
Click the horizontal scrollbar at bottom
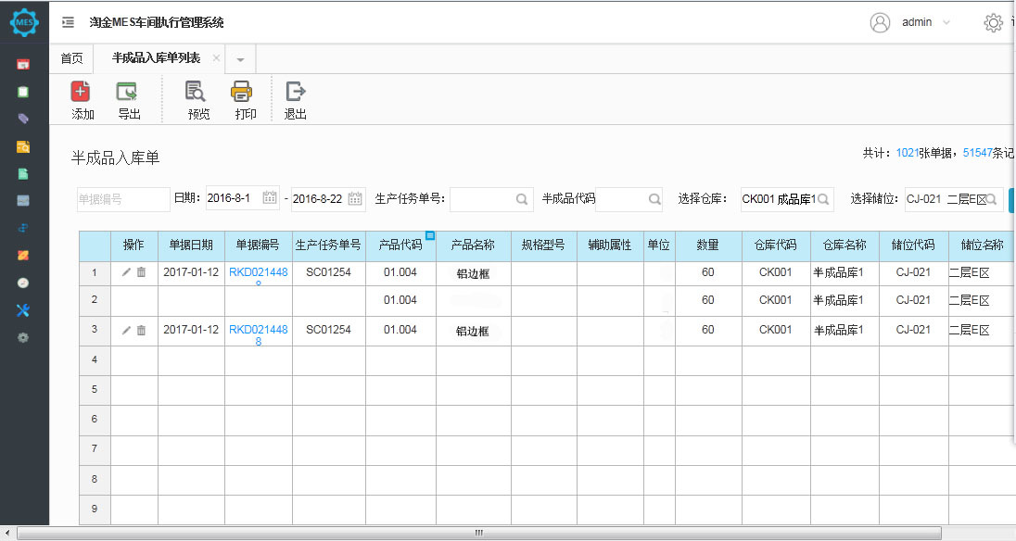click(x=478, y=534)
